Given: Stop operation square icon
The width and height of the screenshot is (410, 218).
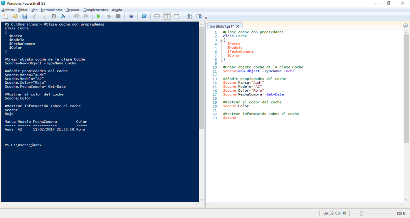Looking at the screenshot, I should tap(118, 16).
